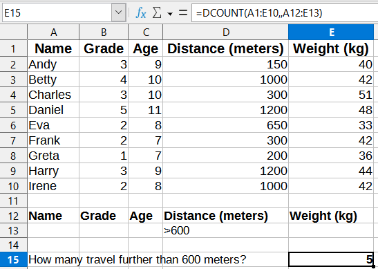Select column D header

point(226,32)
